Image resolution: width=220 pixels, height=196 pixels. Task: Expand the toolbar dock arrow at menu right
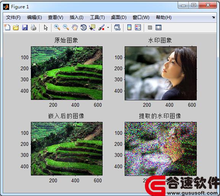coord(214,17)
